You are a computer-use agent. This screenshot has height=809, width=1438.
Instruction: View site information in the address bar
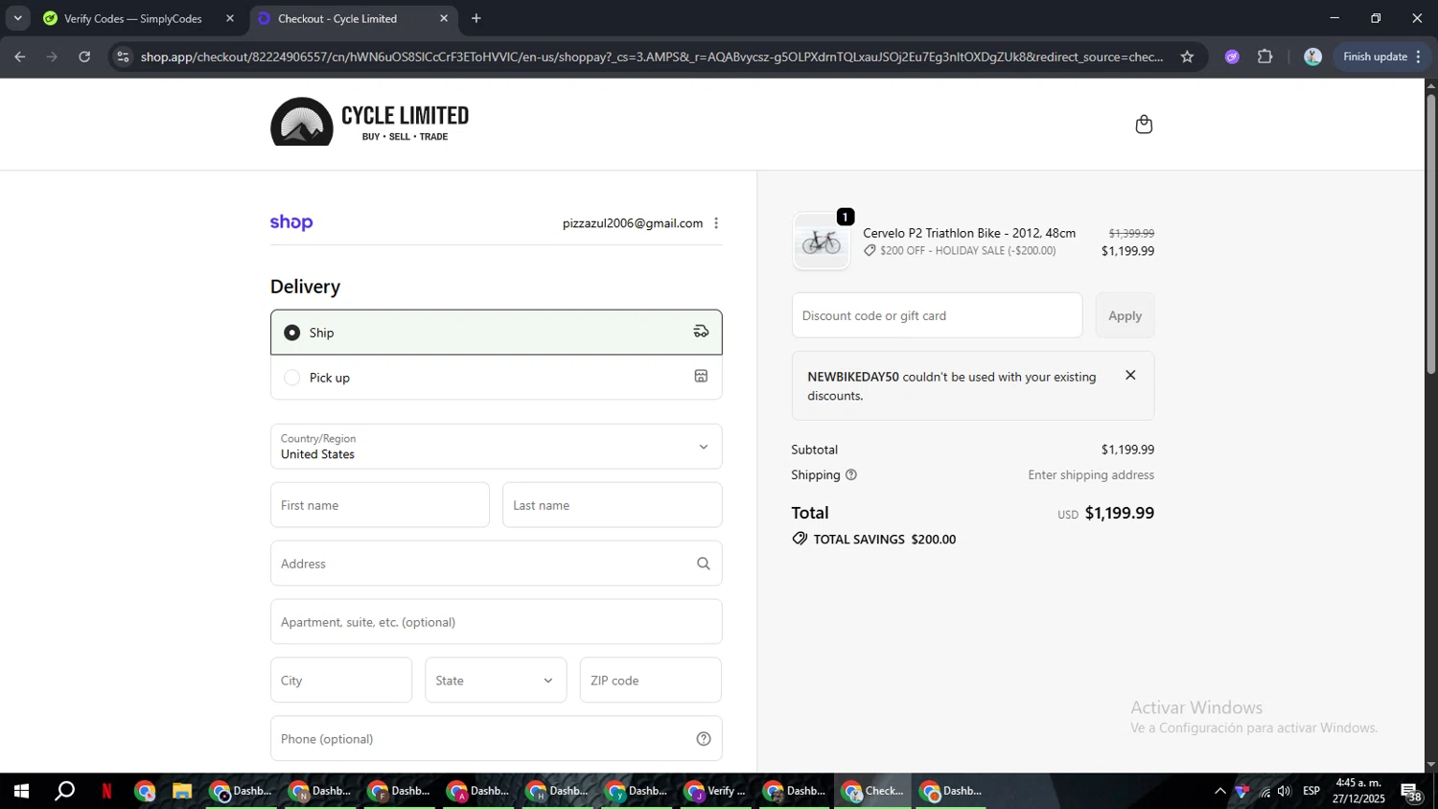[x=123, y=57]
